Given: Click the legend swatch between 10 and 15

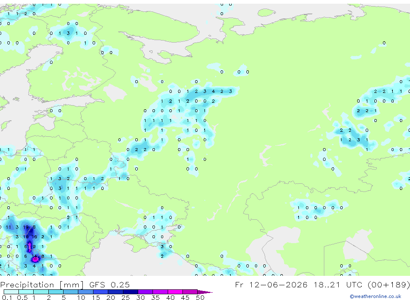Looking at the screenshot, I should tap(86, 292).
